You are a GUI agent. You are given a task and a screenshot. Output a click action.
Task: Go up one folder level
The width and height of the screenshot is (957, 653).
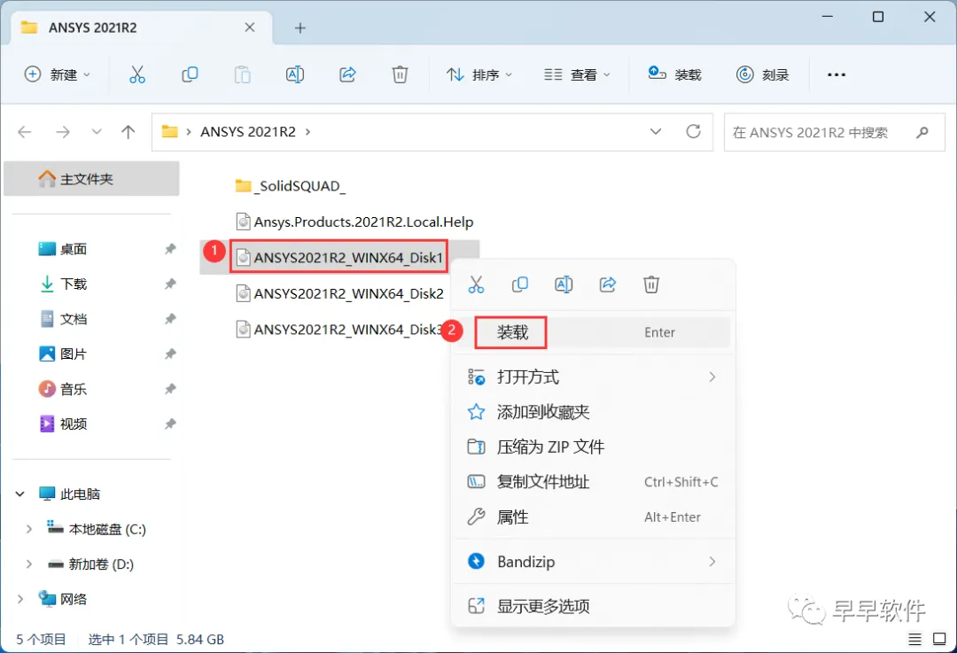pos(128,132)
